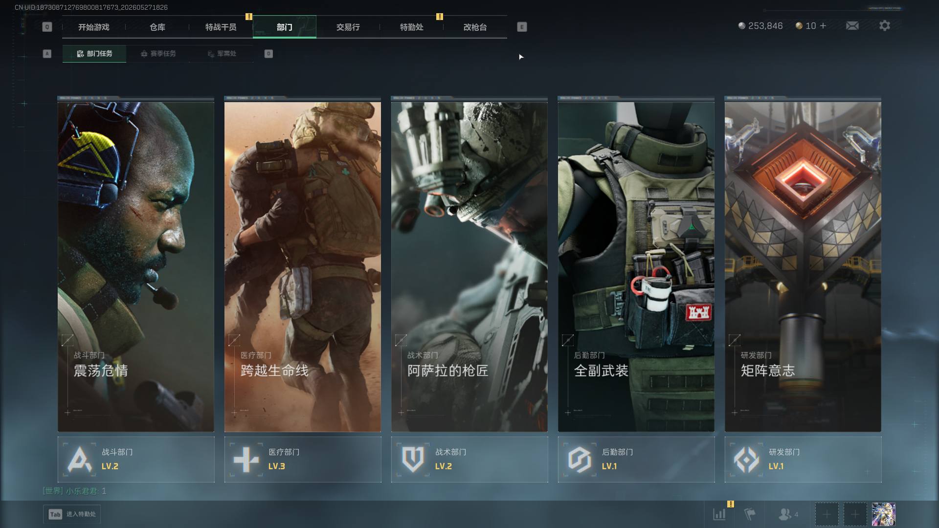Viewport: 939px width, 528px height.
Task: Click the 后勤部门 LV.1 level panel
Action: point(636,460)
